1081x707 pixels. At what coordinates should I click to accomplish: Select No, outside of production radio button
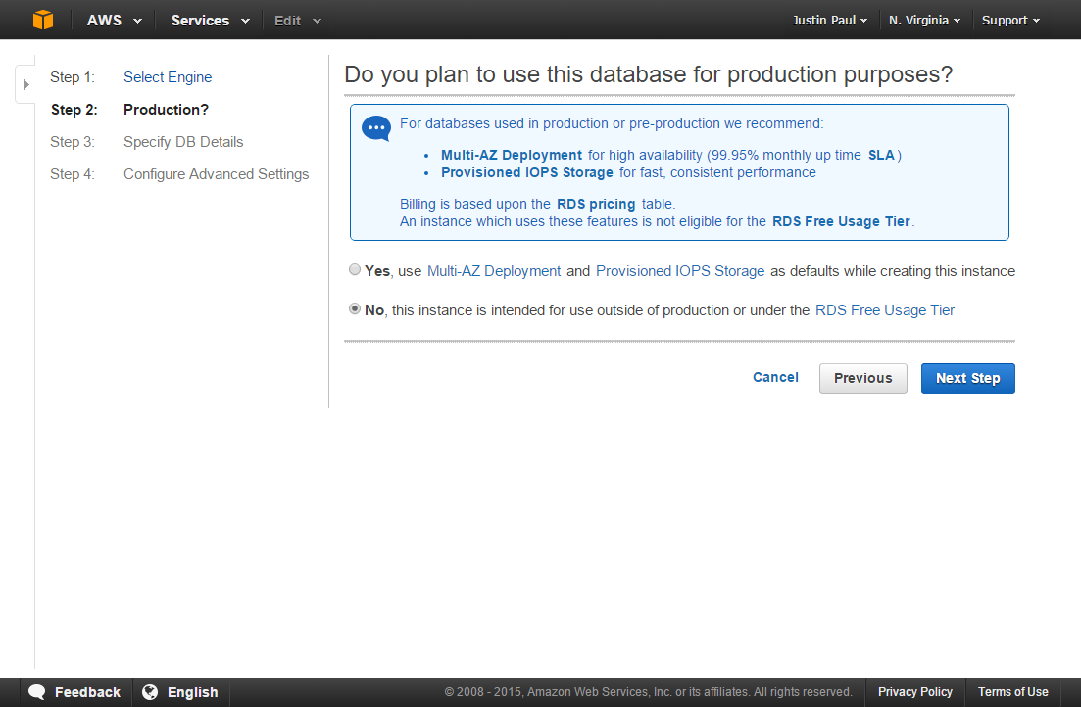click(355, 308)
